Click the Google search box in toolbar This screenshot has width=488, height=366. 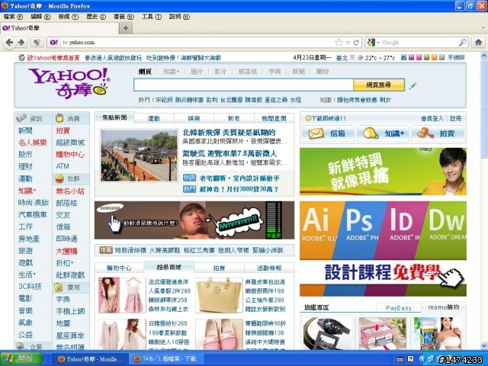coord(419,43)
